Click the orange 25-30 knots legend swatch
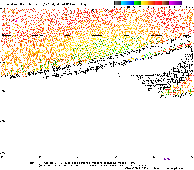 tap(152, 3)
